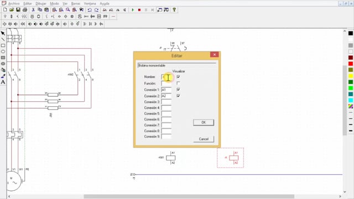
Task: Uncheck the Nombre Visualizar checkbox
Action: coord(178,77)
